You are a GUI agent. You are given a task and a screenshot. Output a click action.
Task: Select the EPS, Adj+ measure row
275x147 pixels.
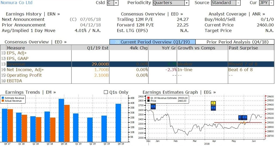137,53
